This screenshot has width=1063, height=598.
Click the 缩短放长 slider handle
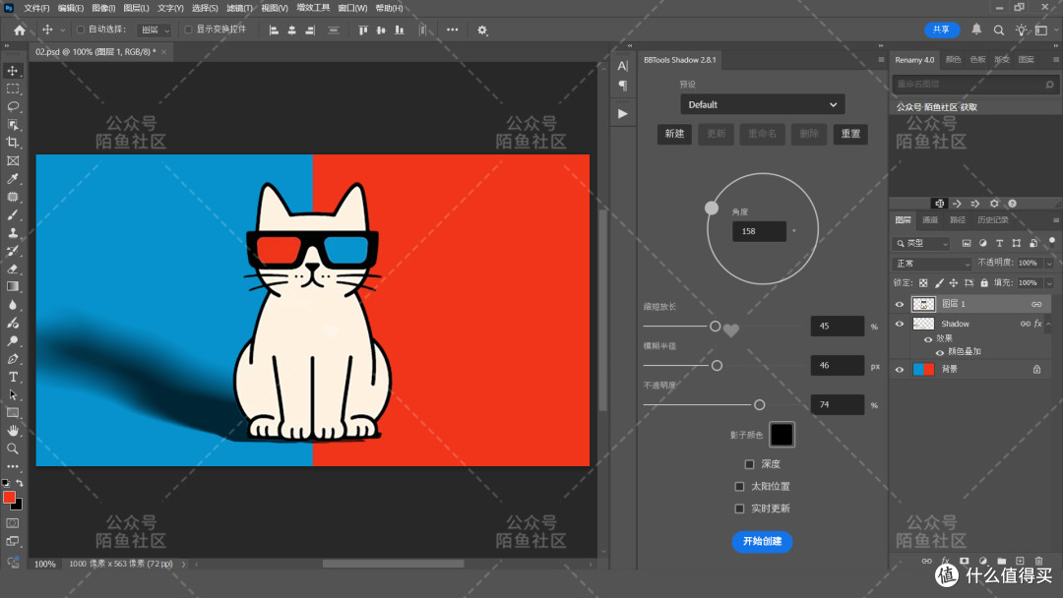click(716, 327)
